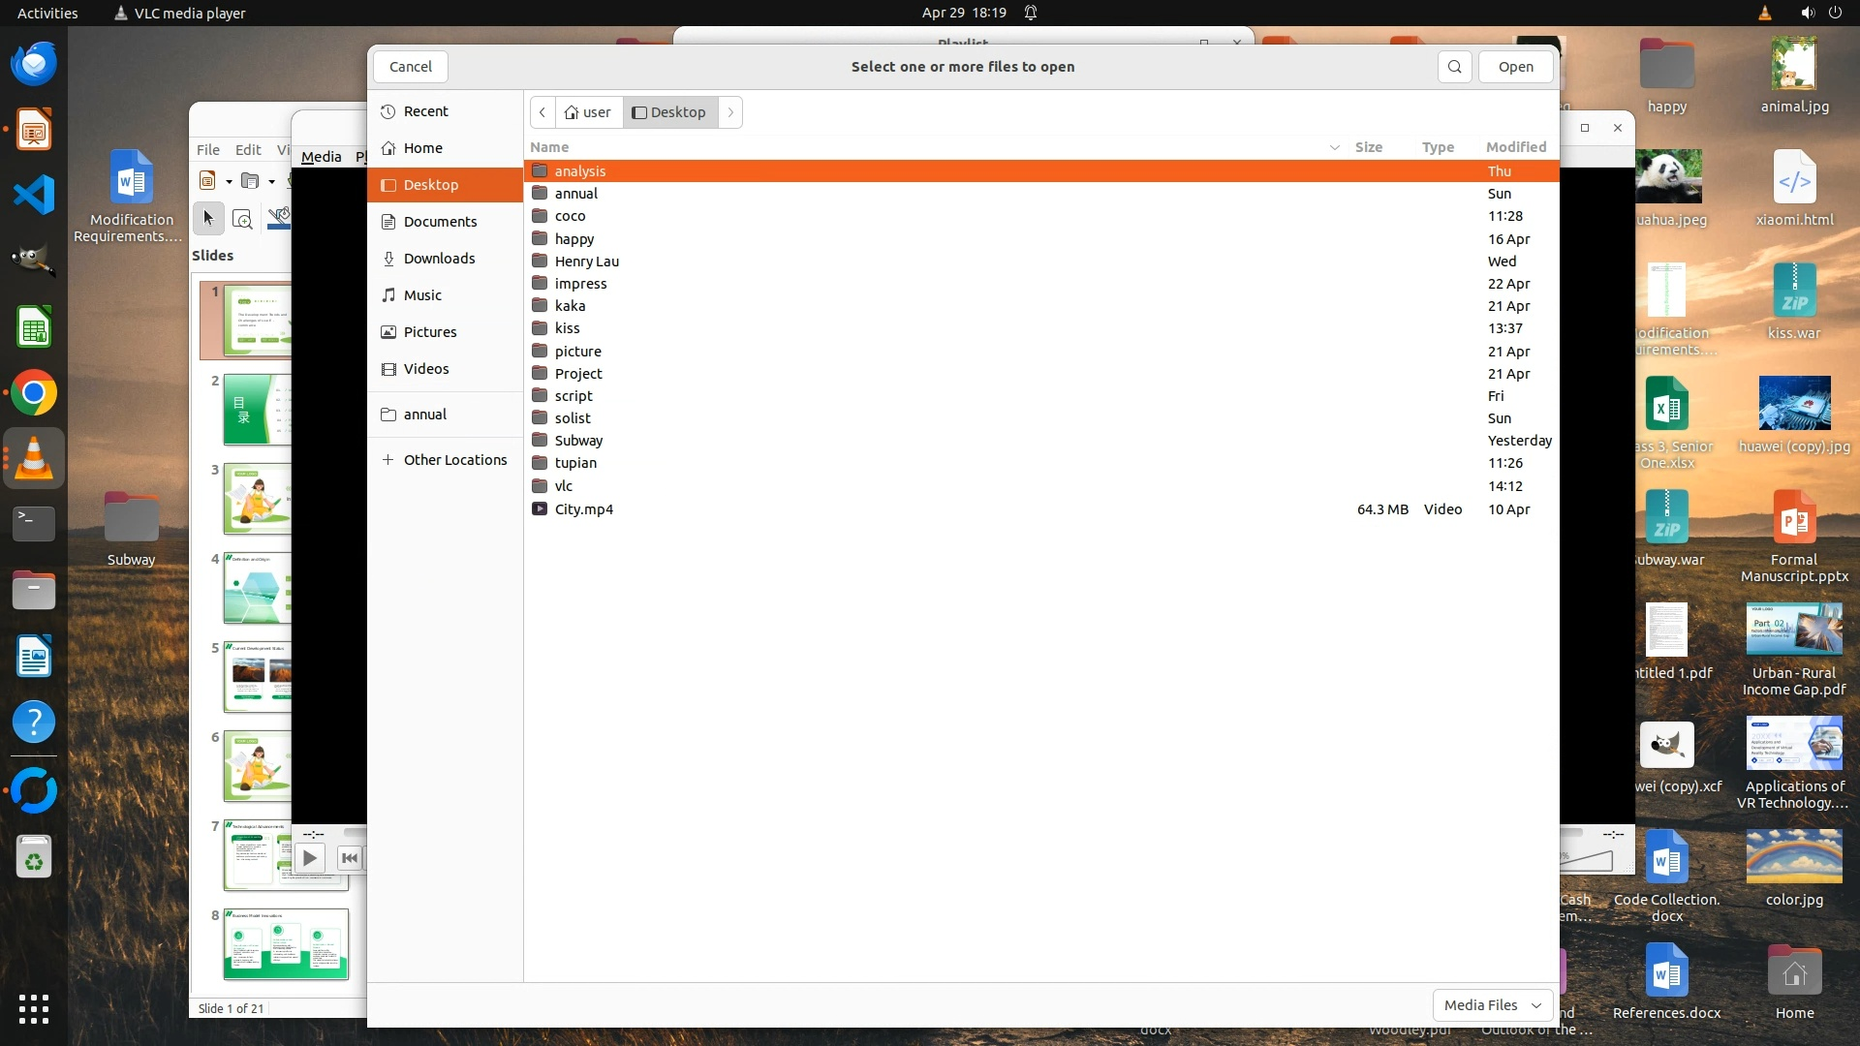Click the previous track button in VLC
This screenshot has width=1860, height=1046.
click(350, 858)
